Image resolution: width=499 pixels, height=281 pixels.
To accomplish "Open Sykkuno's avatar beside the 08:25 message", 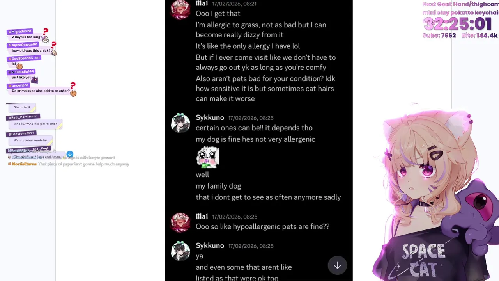I will coord(180,123).
